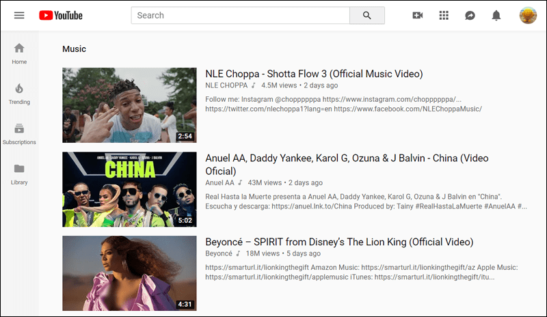Go to Home in sidebar
This screenshot has width=547, height=317.
pyautogui.click(x=19, y=54)
